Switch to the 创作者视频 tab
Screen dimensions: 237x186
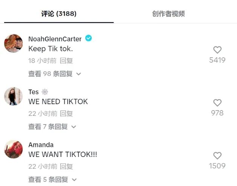click(x=168, y=14)
